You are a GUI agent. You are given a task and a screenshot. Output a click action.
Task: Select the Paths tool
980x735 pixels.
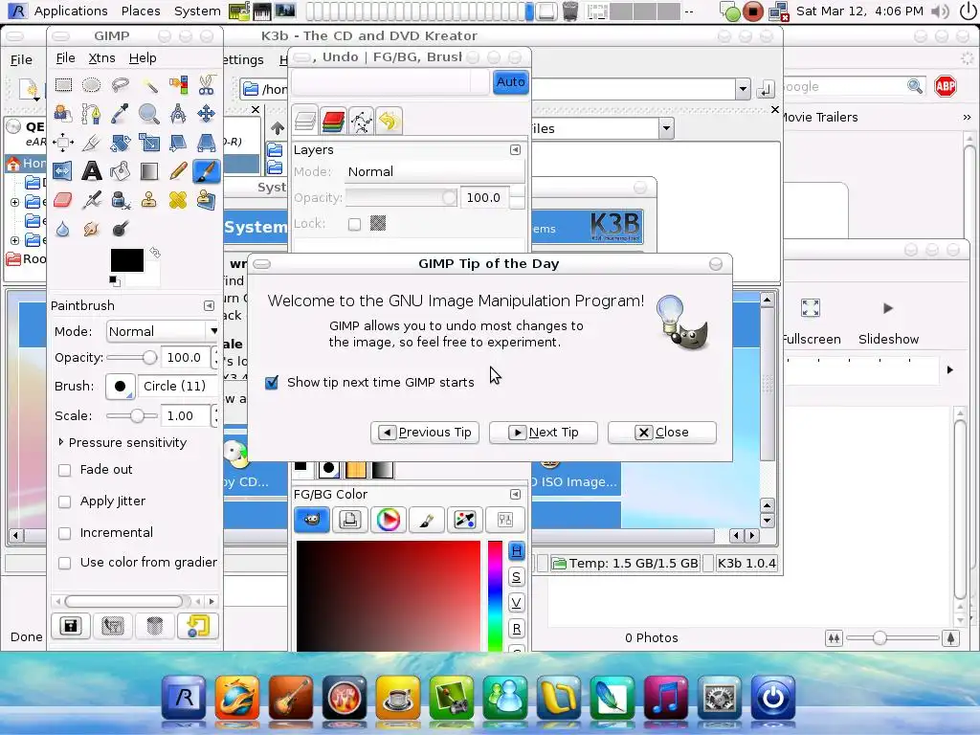pos(91,114)
